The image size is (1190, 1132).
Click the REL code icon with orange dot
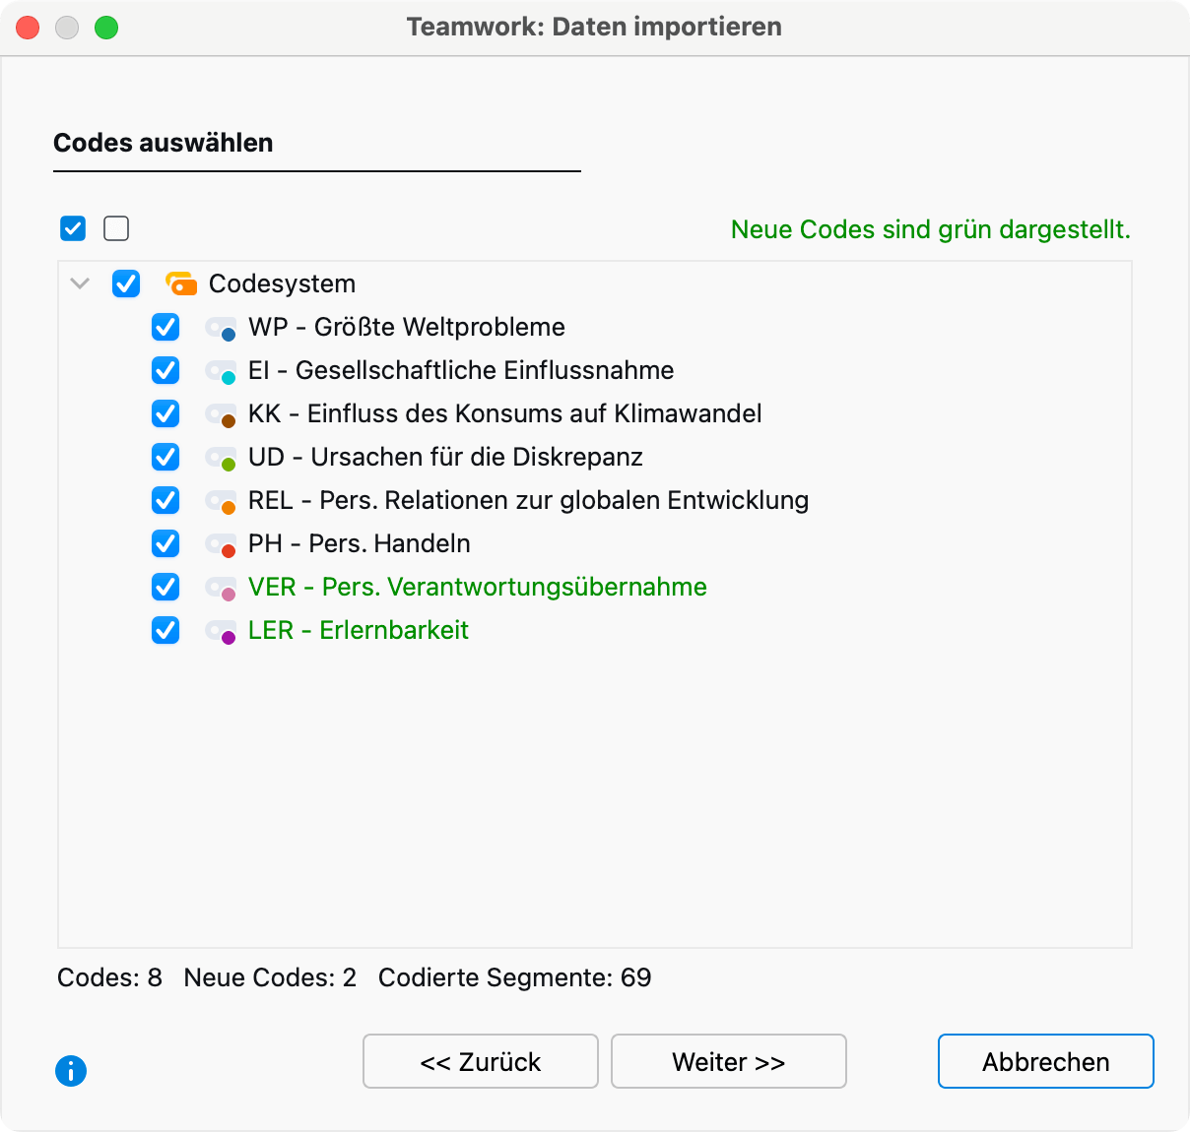[221, 501]
